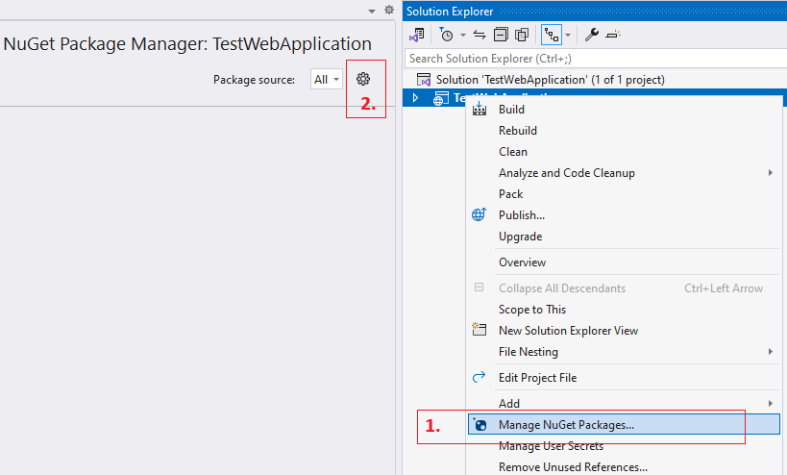Viewport: 787px width, 475px height.
Task: Expand Analyze and Code Cleanup submenu arrow
Action: [771, 173]
